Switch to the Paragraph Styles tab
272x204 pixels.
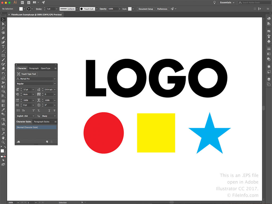pos(42,122)
